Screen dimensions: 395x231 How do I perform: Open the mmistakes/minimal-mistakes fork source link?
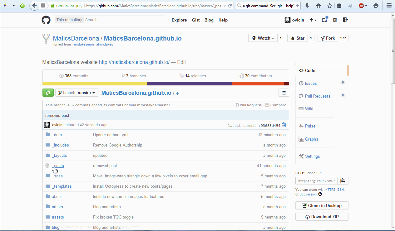[x=92, y=45]
